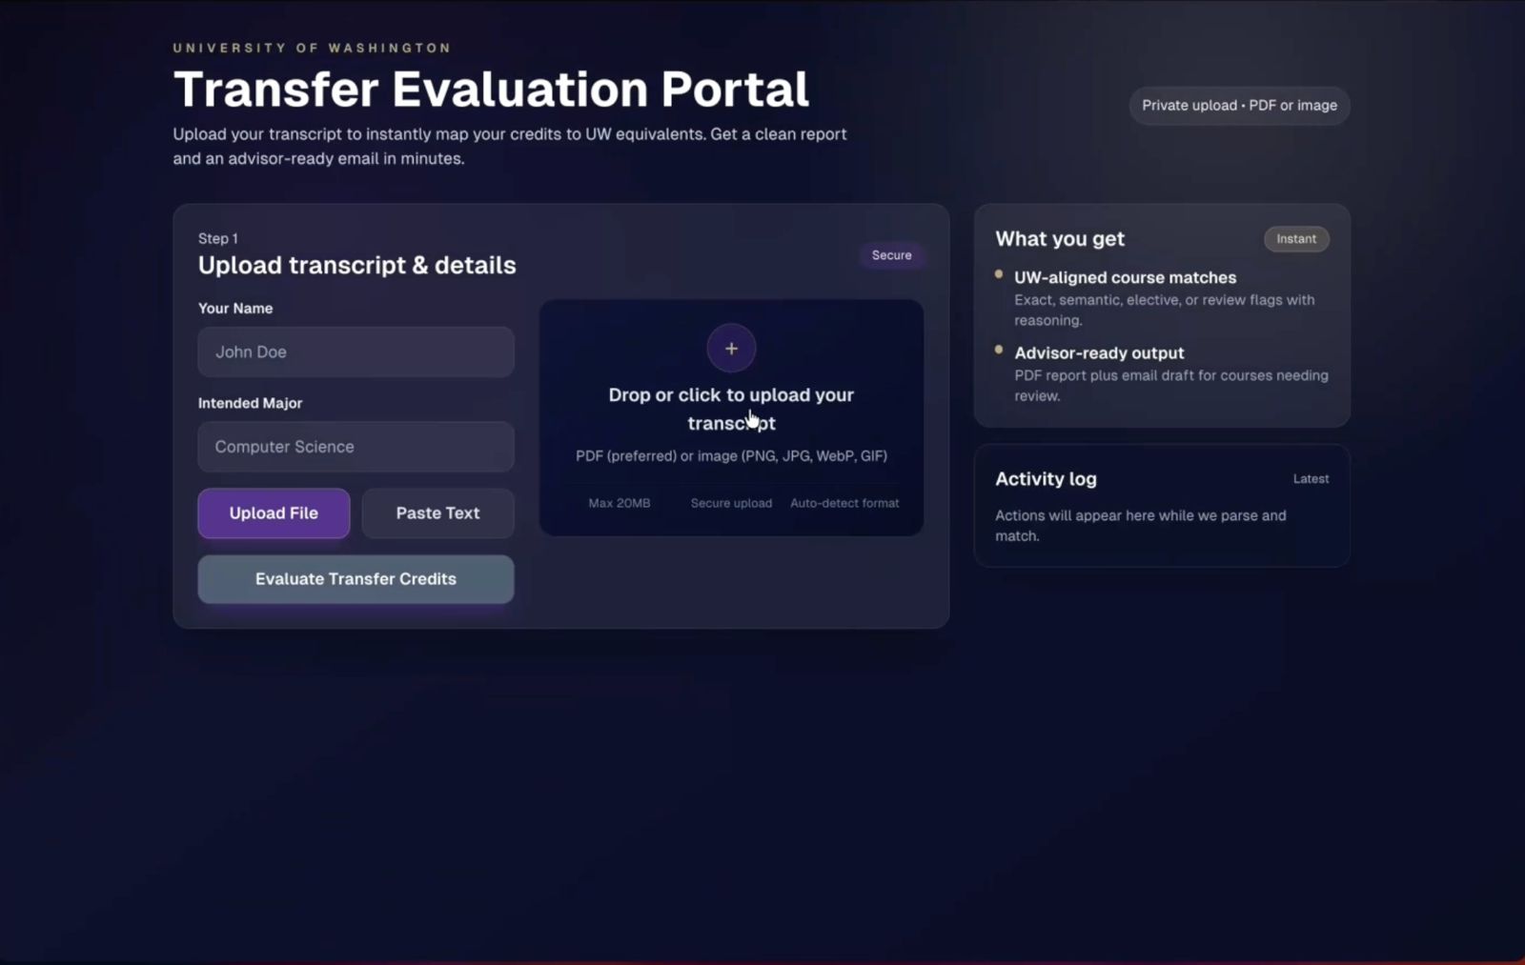Click 'Auto-detect format' note
This screenshot has width=1525, height=965.
[844, 503]
